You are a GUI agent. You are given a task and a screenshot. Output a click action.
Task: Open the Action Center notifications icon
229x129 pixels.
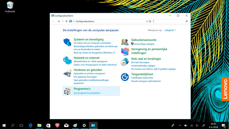tap(224, 125)
